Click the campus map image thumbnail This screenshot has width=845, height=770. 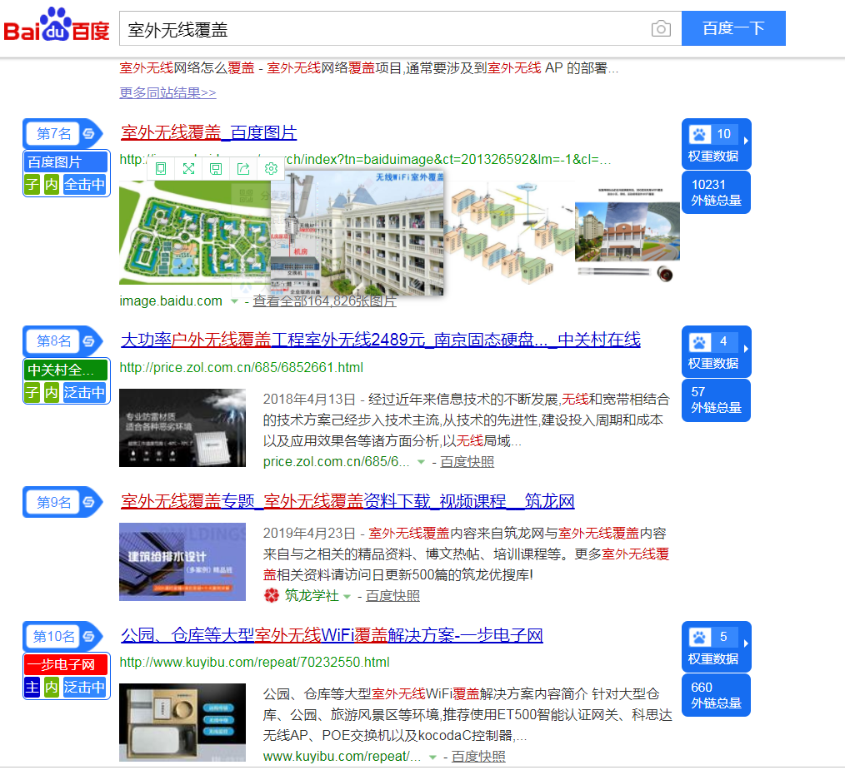click(194, 232)
